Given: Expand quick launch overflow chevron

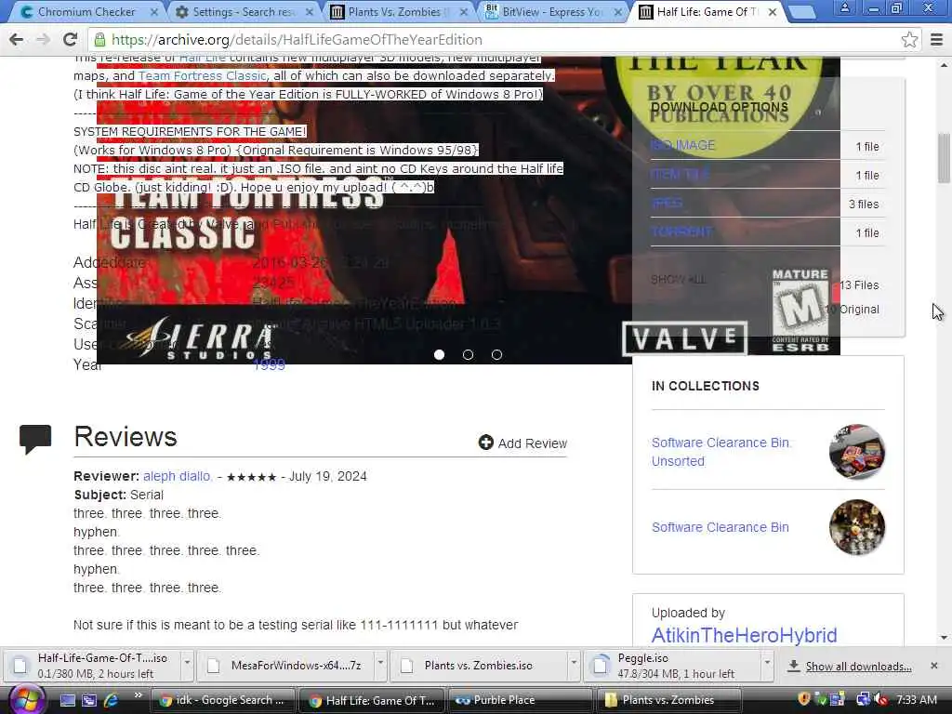Looking at the screenshot, I should tap(138, 695).
